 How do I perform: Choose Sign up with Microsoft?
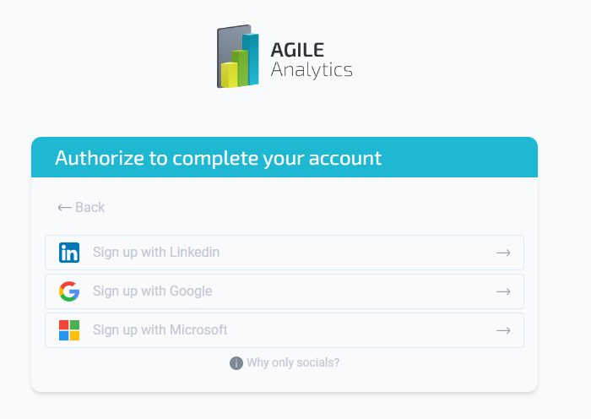point(284,330)
